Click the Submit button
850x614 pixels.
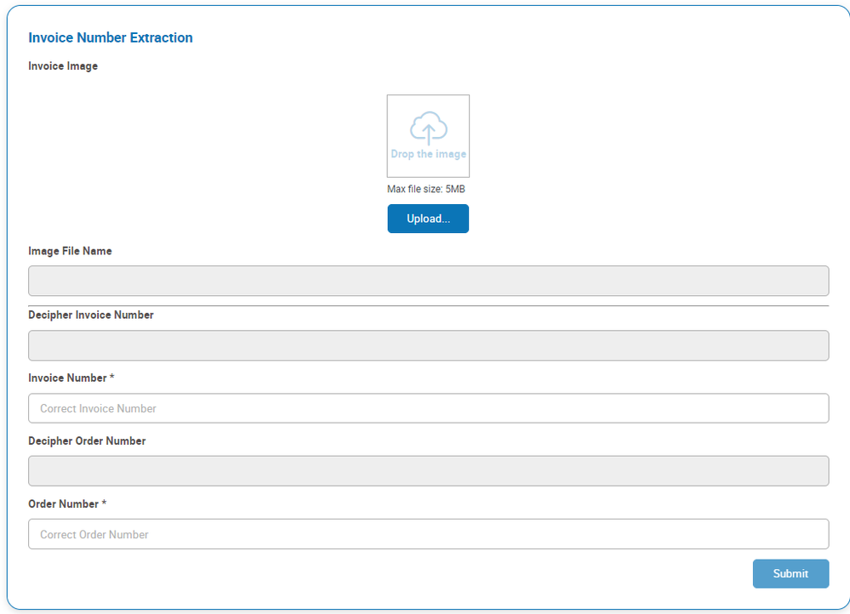click(x=790, y=573)
